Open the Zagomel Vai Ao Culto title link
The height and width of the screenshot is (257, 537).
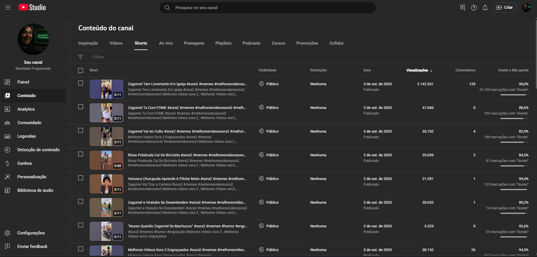pyautogui.click(x=187, y=131)
